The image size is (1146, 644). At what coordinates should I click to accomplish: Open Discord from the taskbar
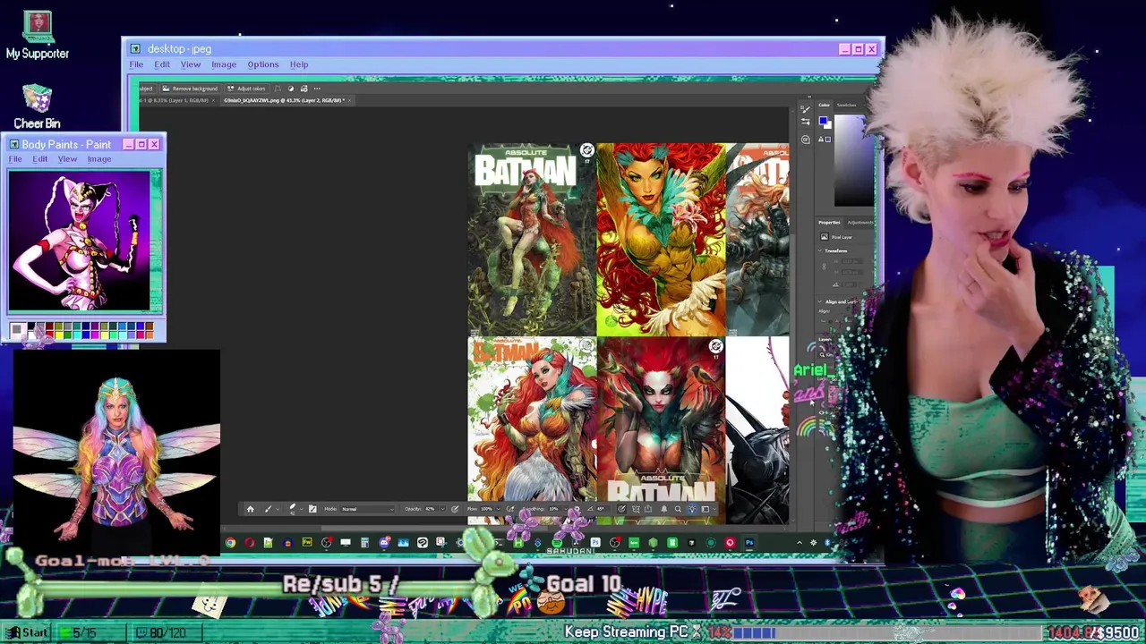point(384,542)
